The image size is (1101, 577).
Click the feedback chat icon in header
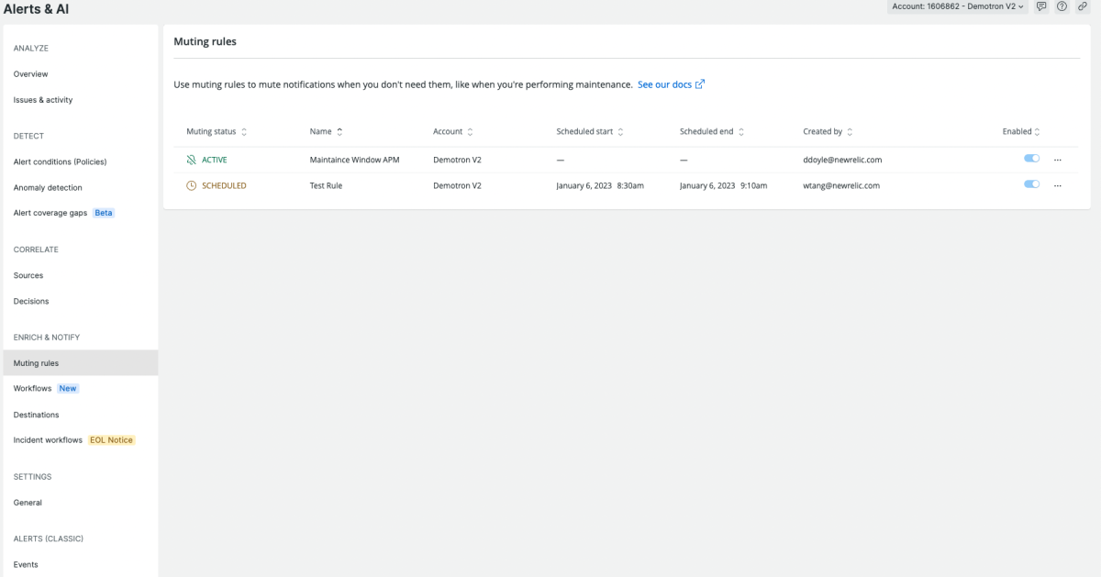(1041, 6)
